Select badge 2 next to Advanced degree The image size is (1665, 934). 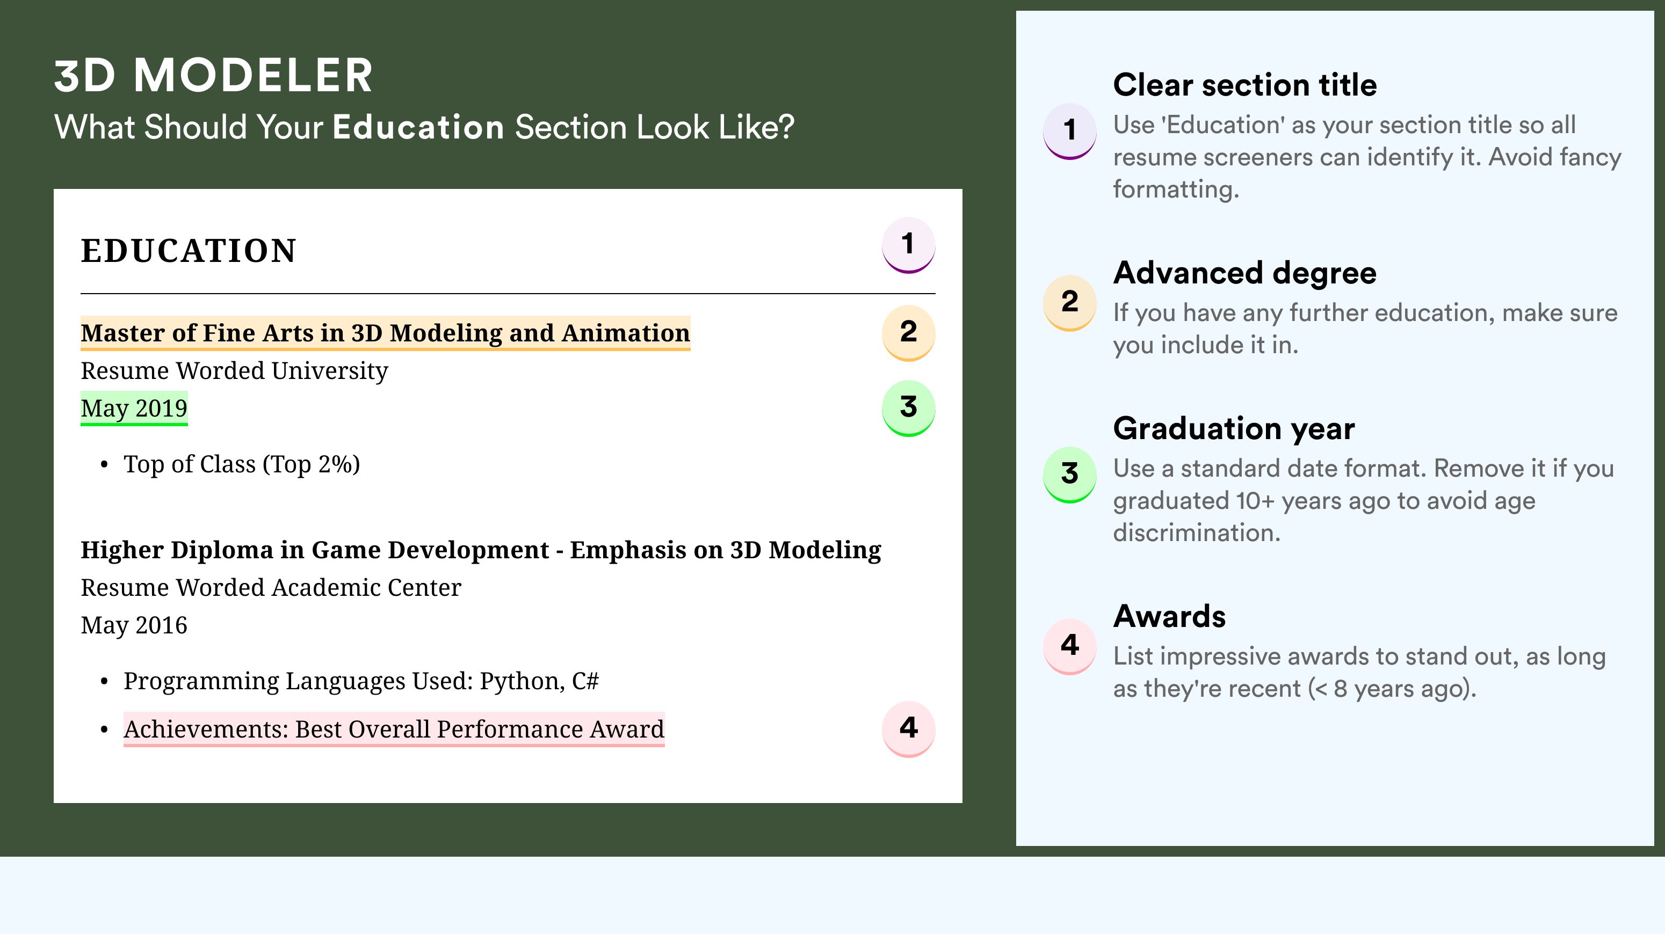coord(1070,303)
